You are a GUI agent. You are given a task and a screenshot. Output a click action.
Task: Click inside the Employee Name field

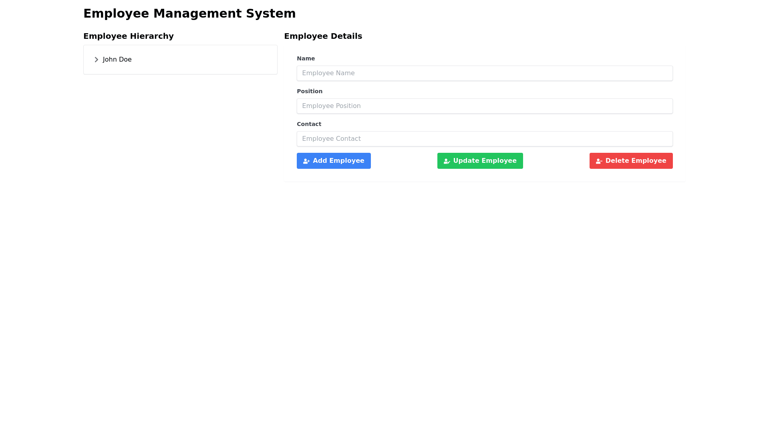(x=485, y=73)
